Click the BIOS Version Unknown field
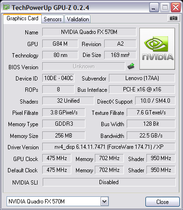183x210 pixels. (84, 66)
